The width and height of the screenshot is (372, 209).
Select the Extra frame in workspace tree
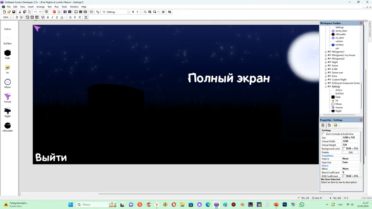[334, 76]
